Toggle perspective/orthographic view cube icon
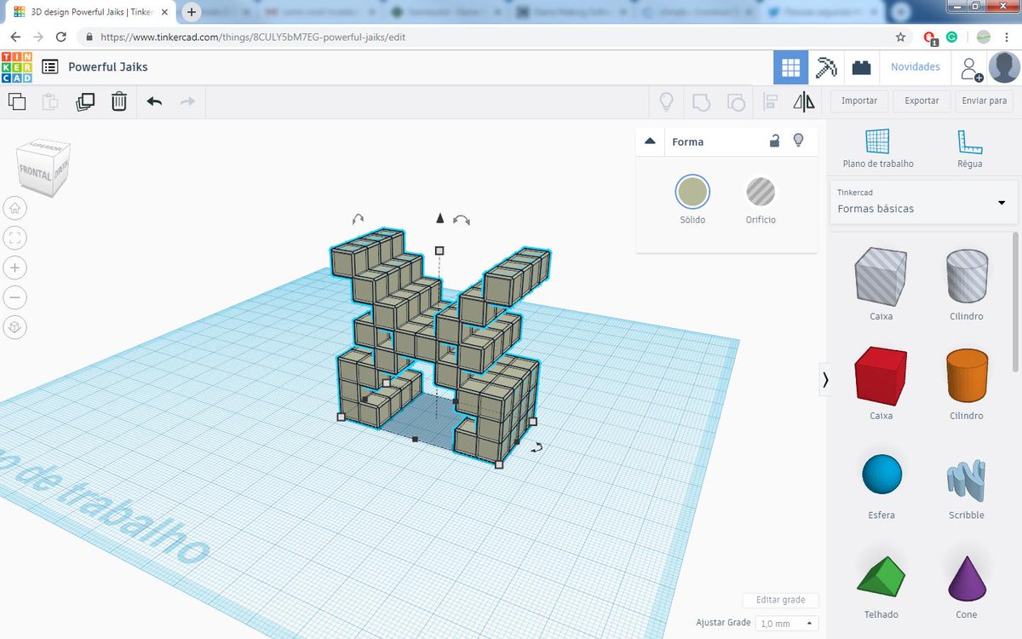Screen dimensions: 1022x639 pos(15,327)
